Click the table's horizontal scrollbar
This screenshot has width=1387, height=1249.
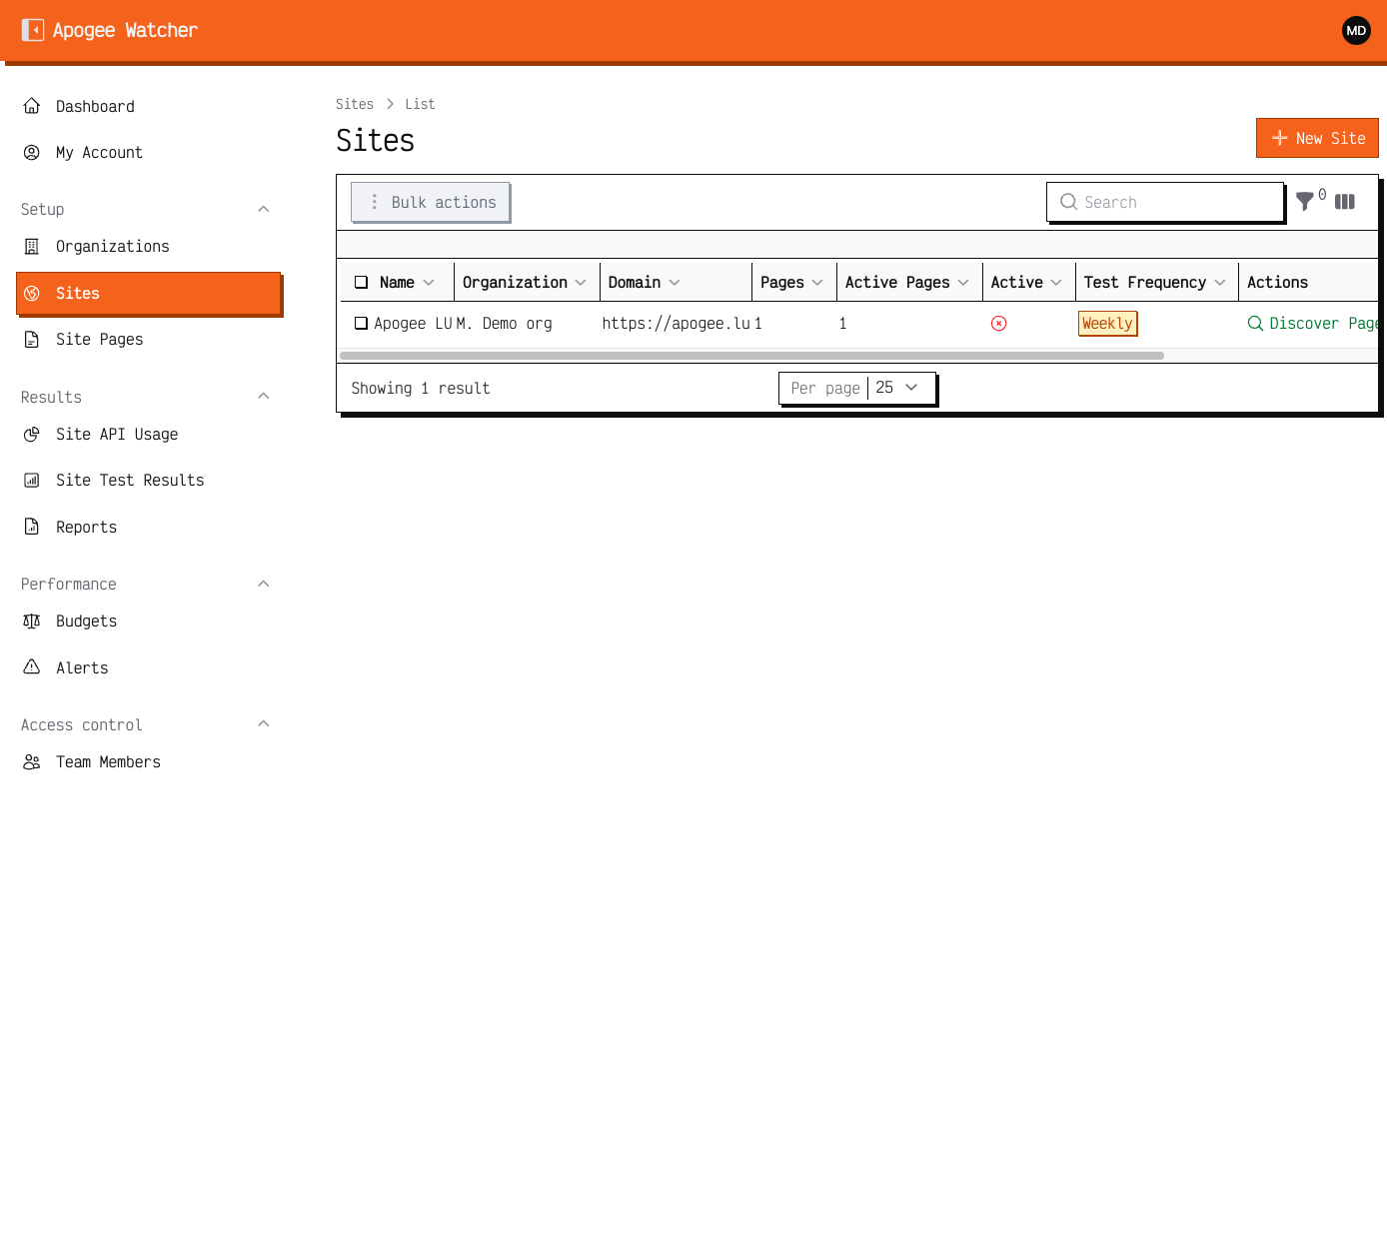(x=751, y=356)
